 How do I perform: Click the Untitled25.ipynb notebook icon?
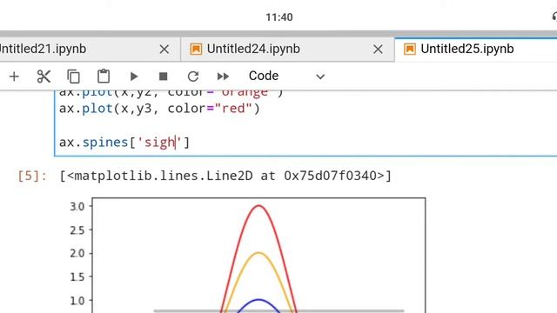click(x=410, y=49)
